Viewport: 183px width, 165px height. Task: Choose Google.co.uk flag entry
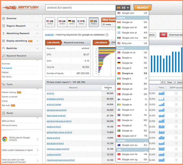tap(132, 52)
